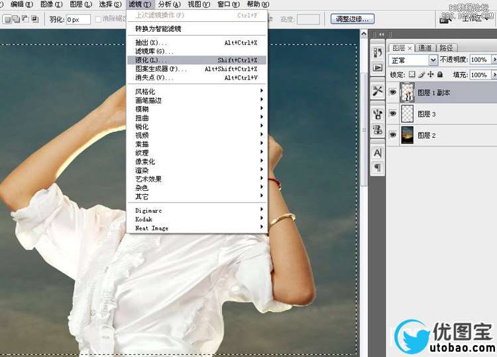The width and height of the screenshot is (497, 357).
Task: Expand the Neat Image submenu
Action: coord(197,228)
